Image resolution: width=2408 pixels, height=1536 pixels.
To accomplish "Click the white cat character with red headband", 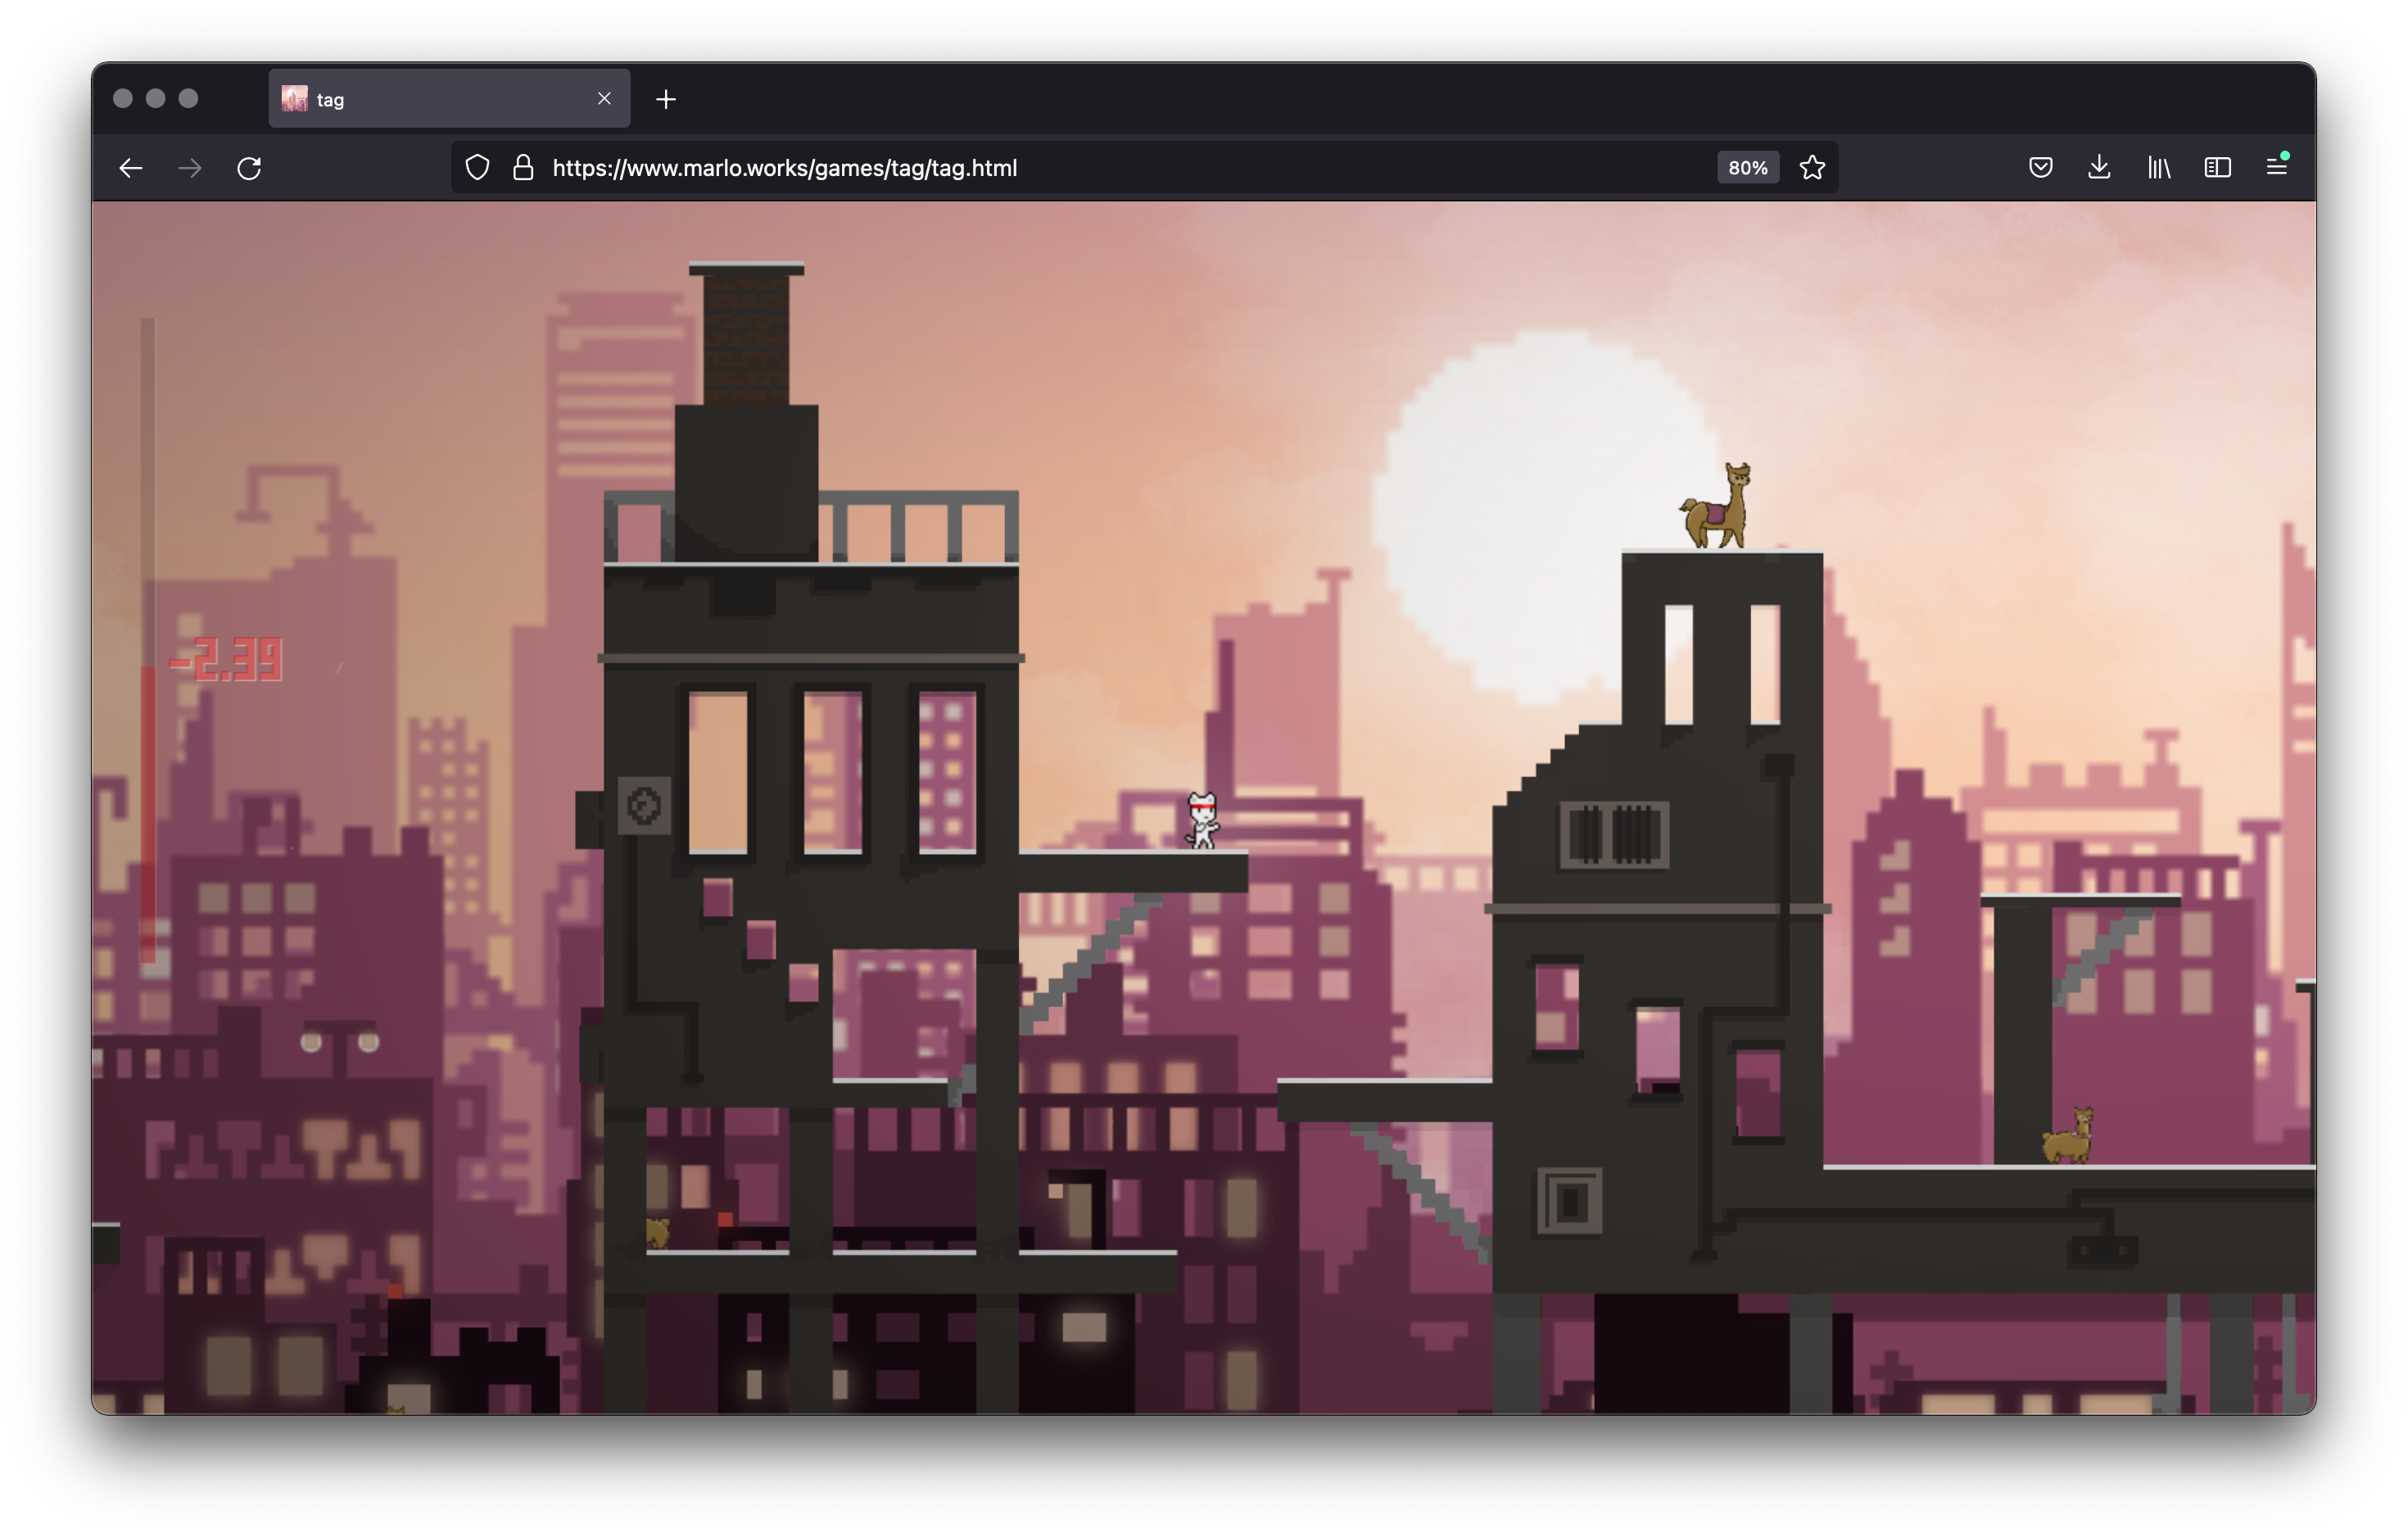I will click(x=1202, y=820).
